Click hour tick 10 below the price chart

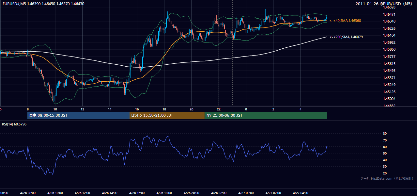pyautogui.click(x=55, y=109)
